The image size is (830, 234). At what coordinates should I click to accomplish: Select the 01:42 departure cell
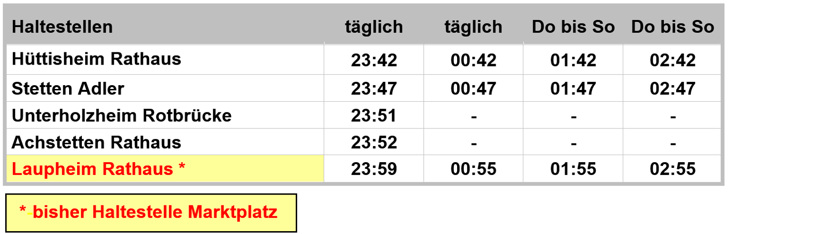[x=573, y=60]
